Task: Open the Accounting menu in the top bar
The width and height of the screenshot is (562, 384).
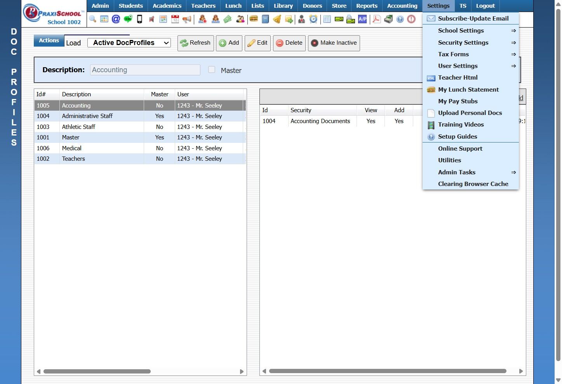Action: 402,6
